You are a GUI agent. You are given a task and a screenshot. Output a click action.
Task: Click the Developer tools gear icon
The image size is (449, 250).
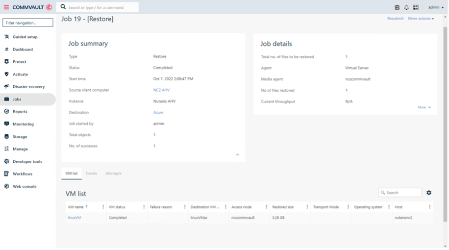point(6,161)
